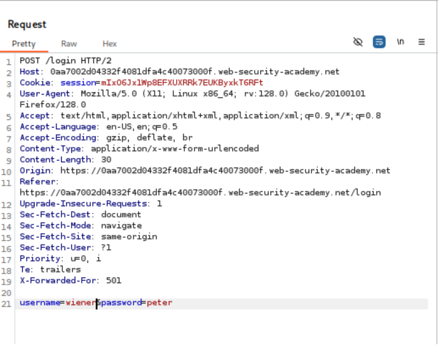Click the Host header domain value
This screenshot has height=345, width=439.
194,72
